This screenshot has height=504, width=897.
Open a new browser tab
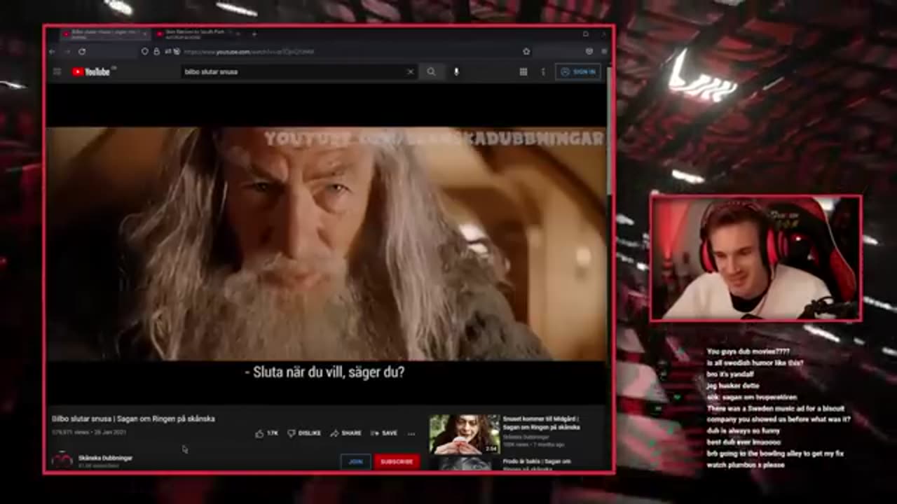254,34
